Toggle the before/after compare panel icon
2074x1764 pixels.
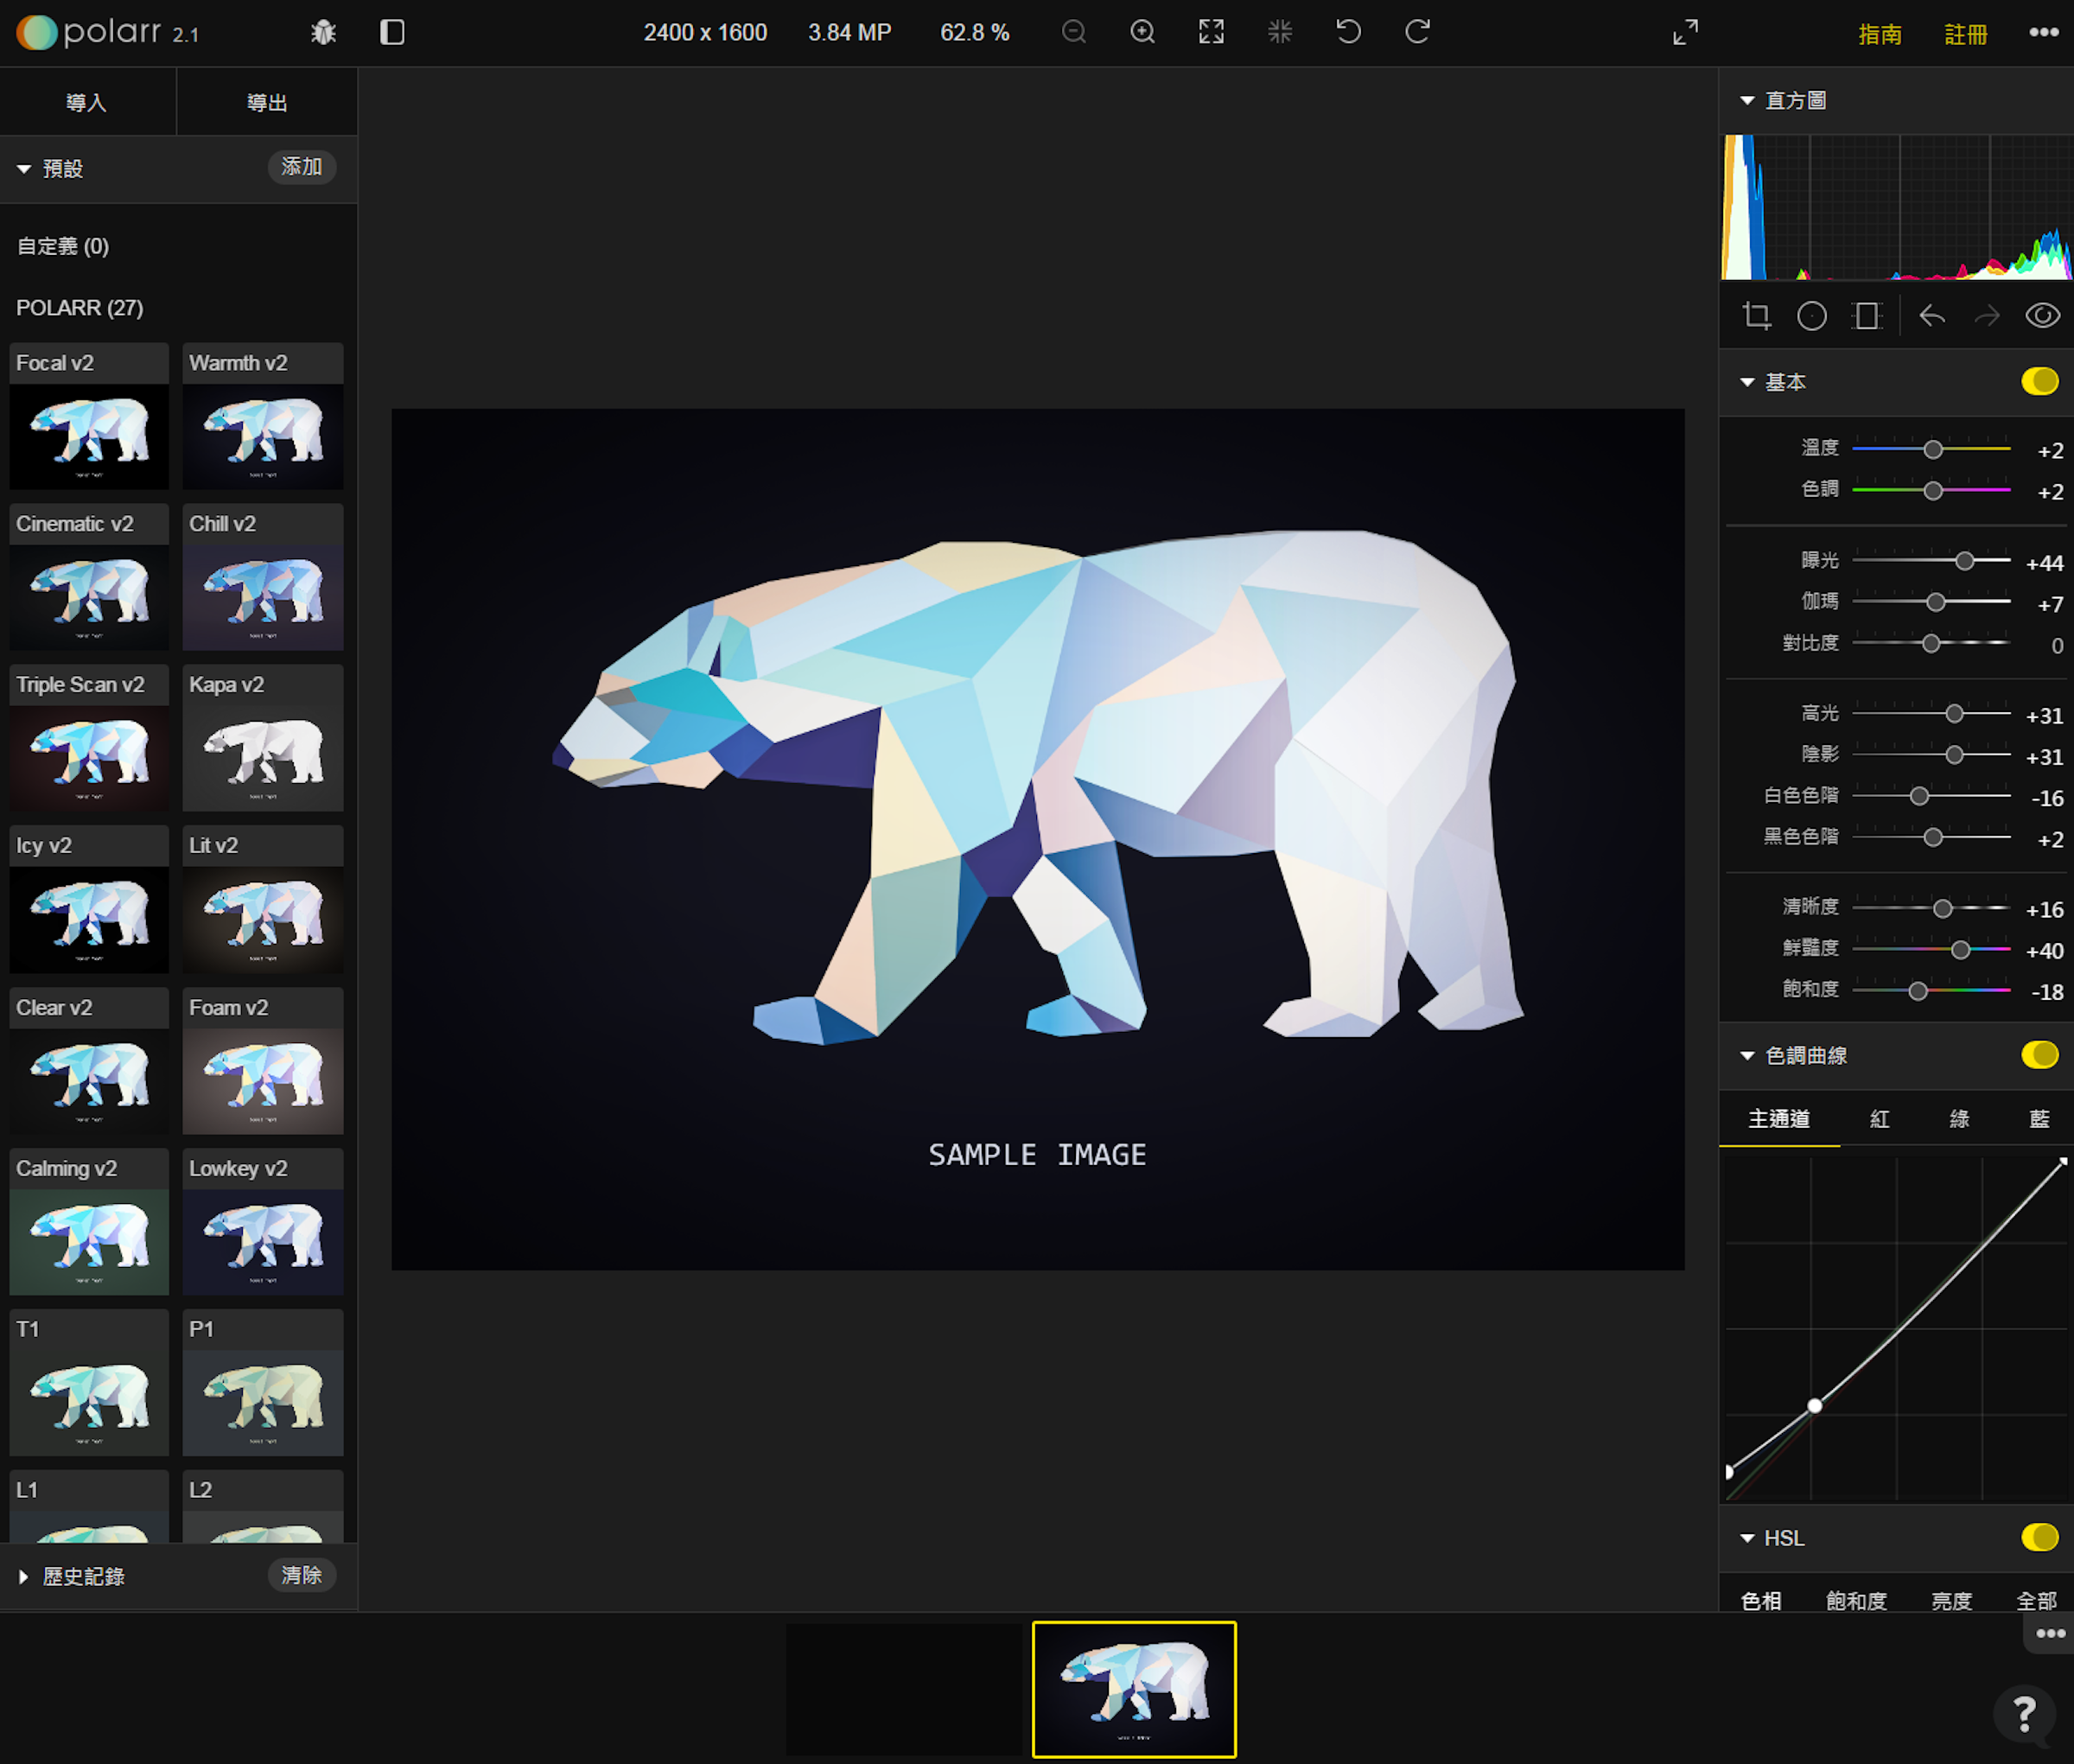point(392,33)
